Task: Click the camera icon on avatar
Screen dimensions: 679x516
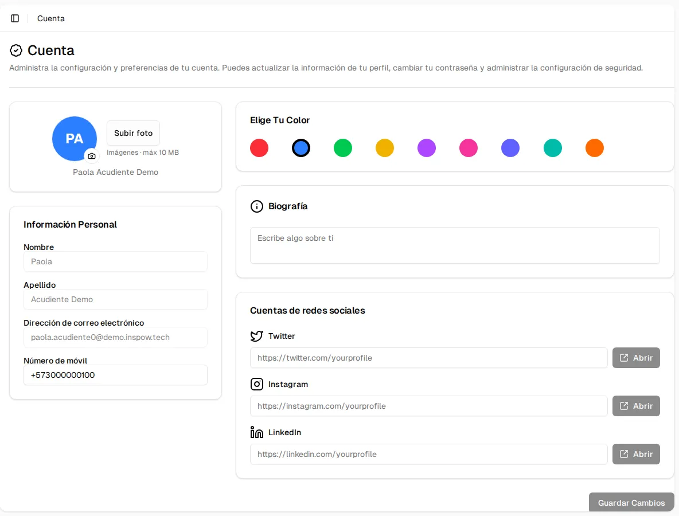Action: [x=92, y=156]
